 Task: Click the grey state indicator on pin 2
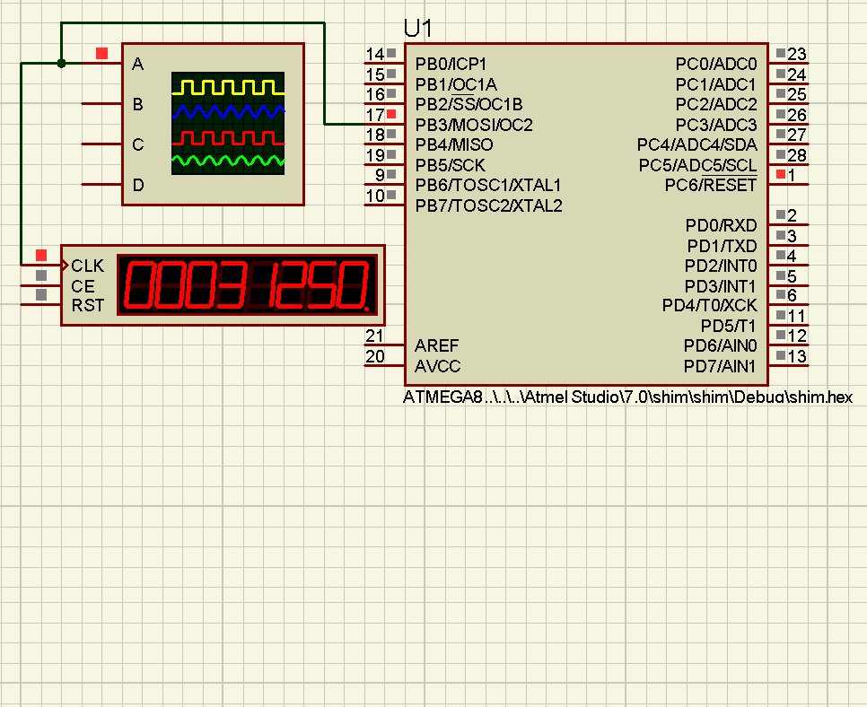[x=781, y=214]
